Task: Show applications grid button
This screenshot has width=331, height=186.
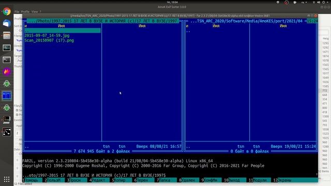Action: coord(7,179)
